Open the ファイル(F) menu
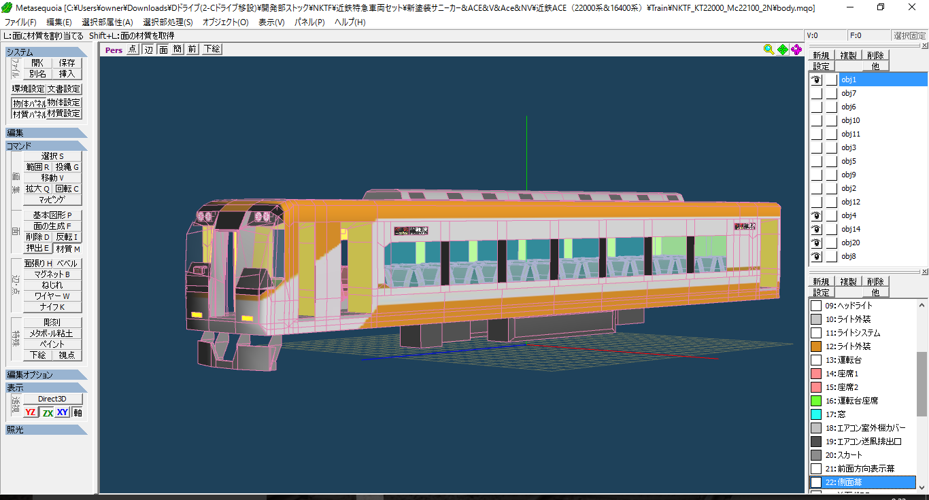The image size is (929, 500). coord(20,22)
